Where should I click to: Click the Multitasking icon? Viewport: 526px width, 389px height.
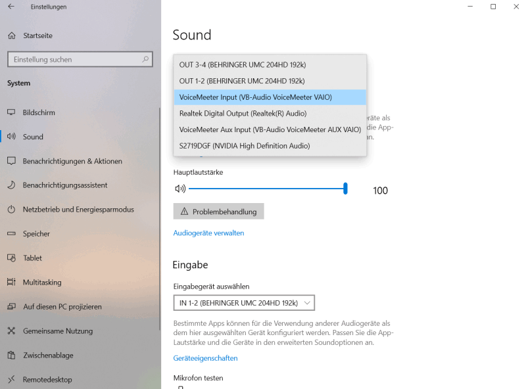11,282
